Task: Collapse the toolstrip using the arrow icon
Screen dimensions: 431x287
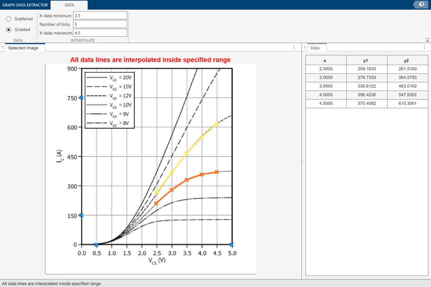Action: coord(427,40)
